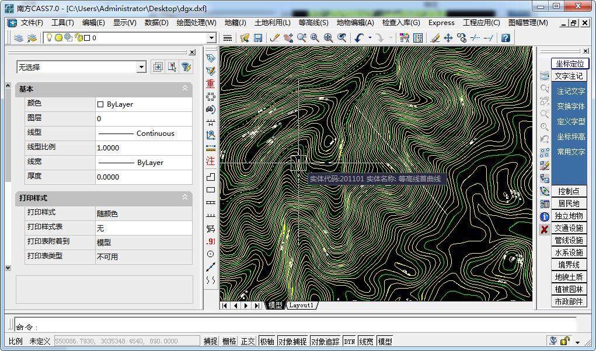Screen dimensions: 596x351
Task: Collapse the 基本 section
Action: tap(185, 89)
